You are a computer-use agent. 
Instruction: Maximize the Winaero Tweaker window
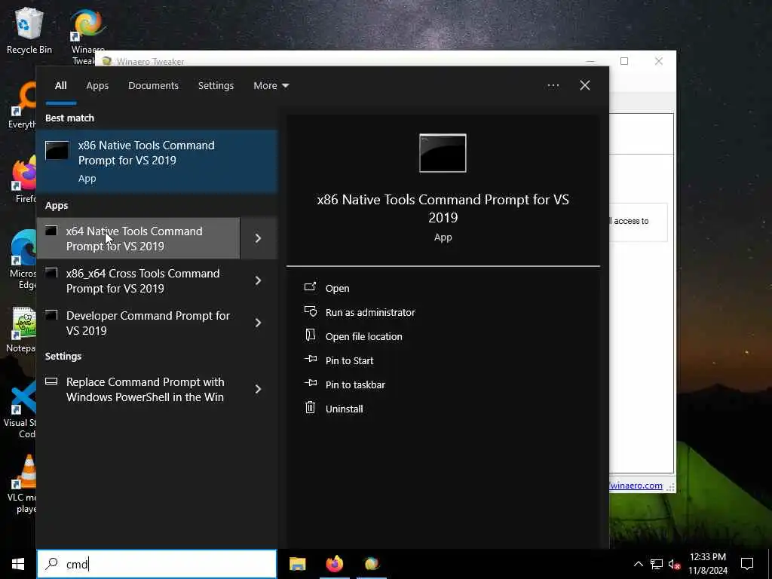624,61
